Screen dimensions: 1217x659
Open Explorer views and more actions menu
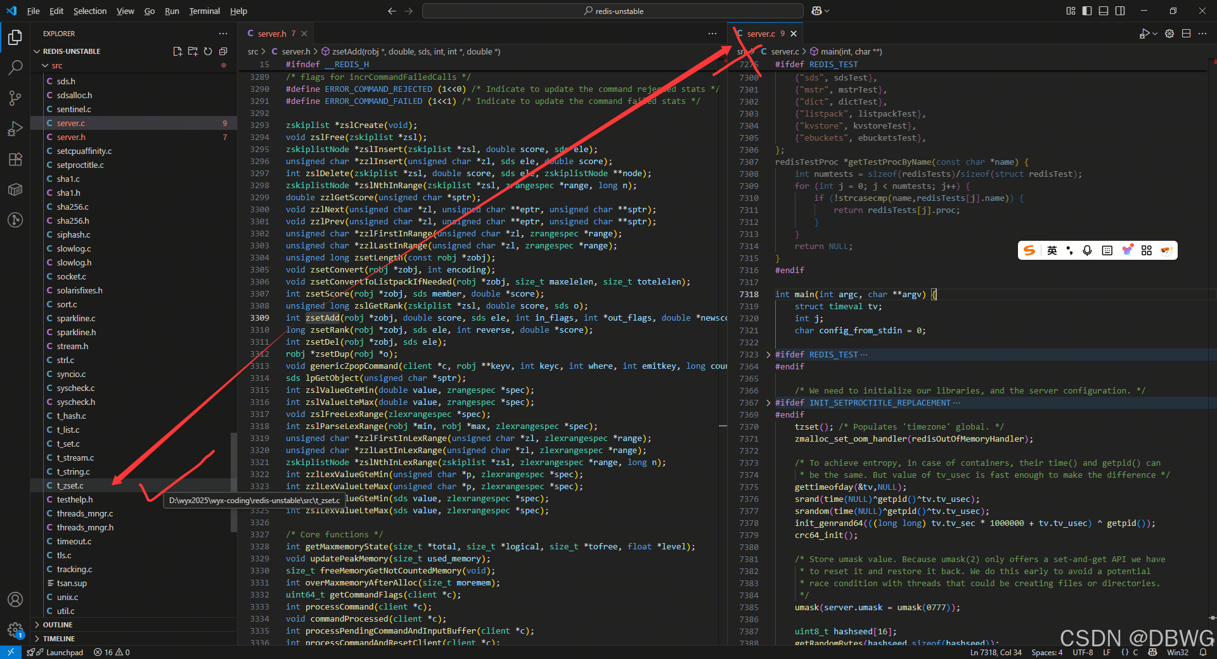click(223, 34)
